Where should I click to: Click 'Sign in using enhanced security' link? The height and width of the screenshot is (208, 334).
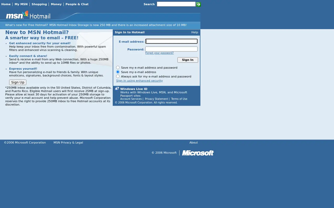coord(139,81)
